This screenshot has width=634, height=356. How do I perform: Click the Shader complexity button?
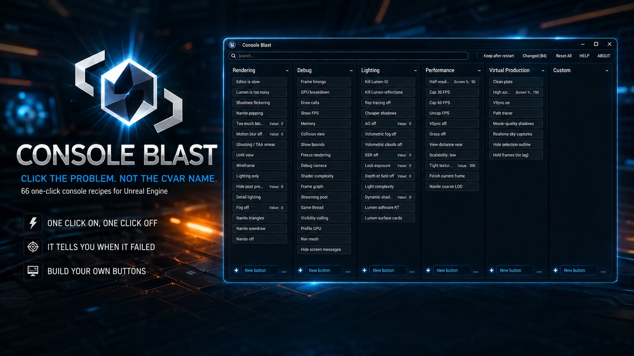(x=324, y=176)
